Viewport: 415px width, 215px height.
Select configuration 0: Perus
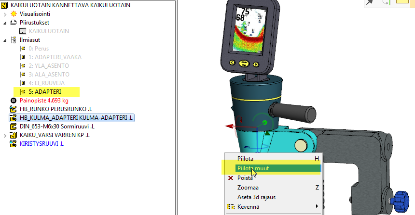pyautogui.click(x=39, y=49)
